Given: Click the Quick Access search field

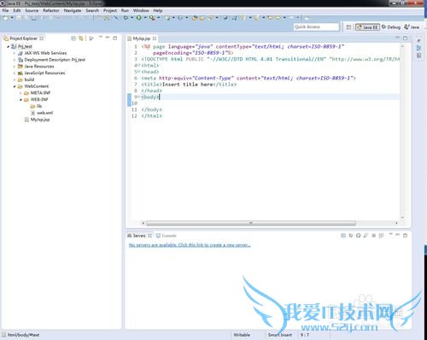Looking at the screenshot, I should point(317,26).
